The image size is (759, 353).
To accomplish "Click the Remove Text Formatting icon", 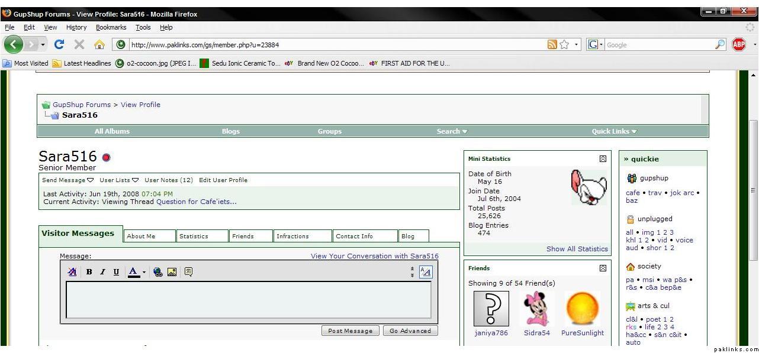I will [72, 272].
